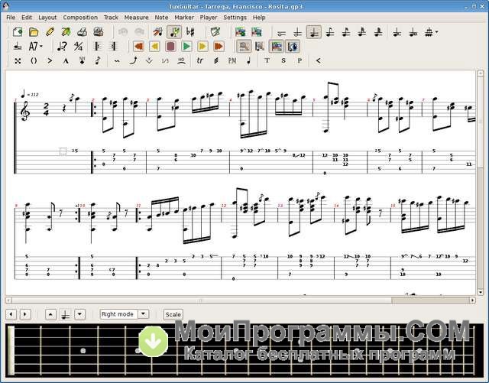Select the sharp/flat not-natural mode icon
The image size is (489, 383).
coord(190,32)
